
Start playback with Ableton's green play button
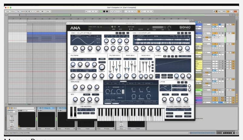[101, 12]
